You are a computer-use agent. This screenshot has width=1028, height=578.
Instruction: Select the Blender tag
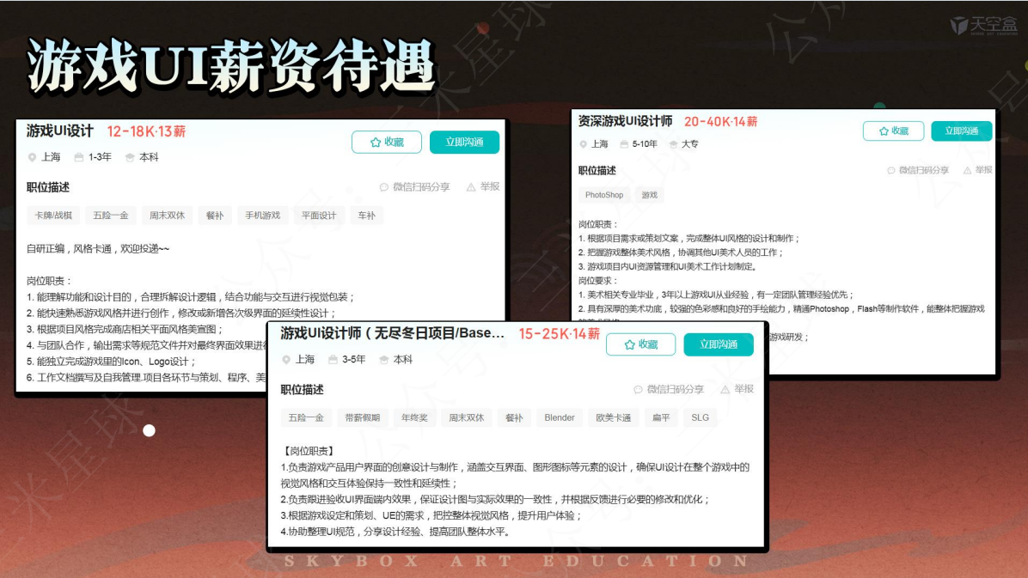coord(560,418)
